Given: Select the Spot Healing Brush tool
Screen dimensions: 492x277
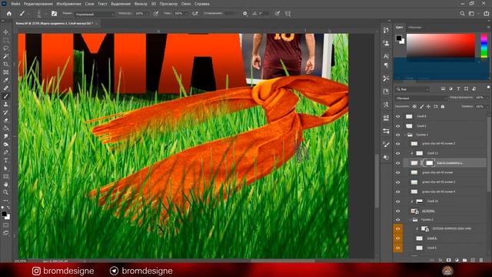Looking at the screenshot, I should pos(6,88).
